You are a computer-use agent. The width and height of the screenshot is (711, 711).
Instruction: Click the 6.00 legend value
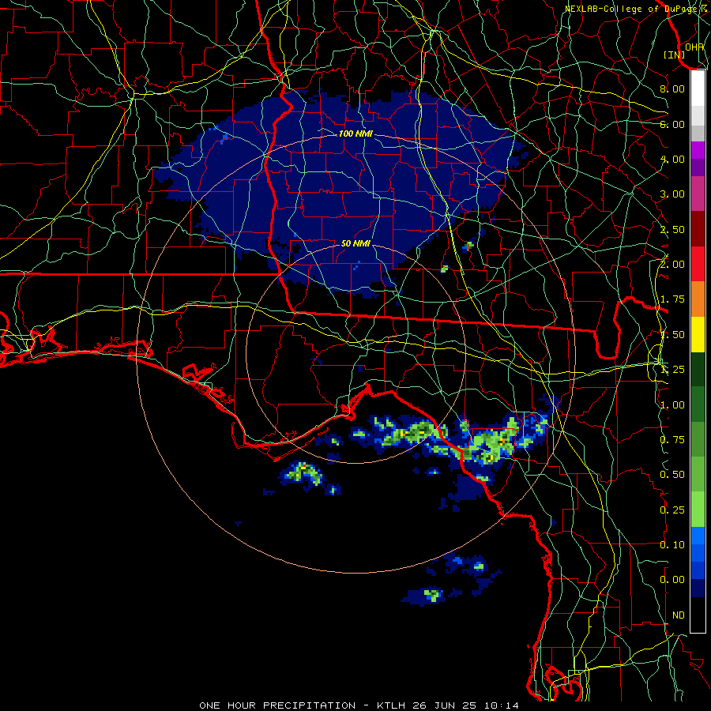(x=672, y=124)
